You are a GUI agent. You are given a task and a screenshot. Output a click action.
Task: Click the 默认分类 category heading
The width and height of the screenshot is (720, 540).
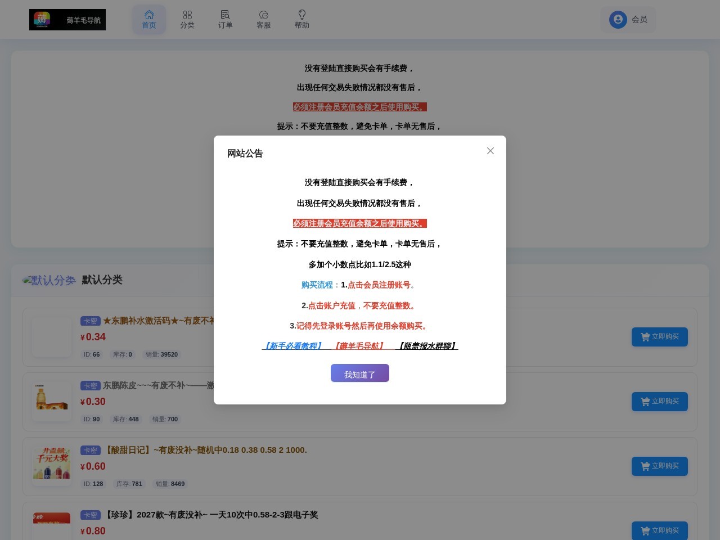pyautogui.click(x=102, y=280)
